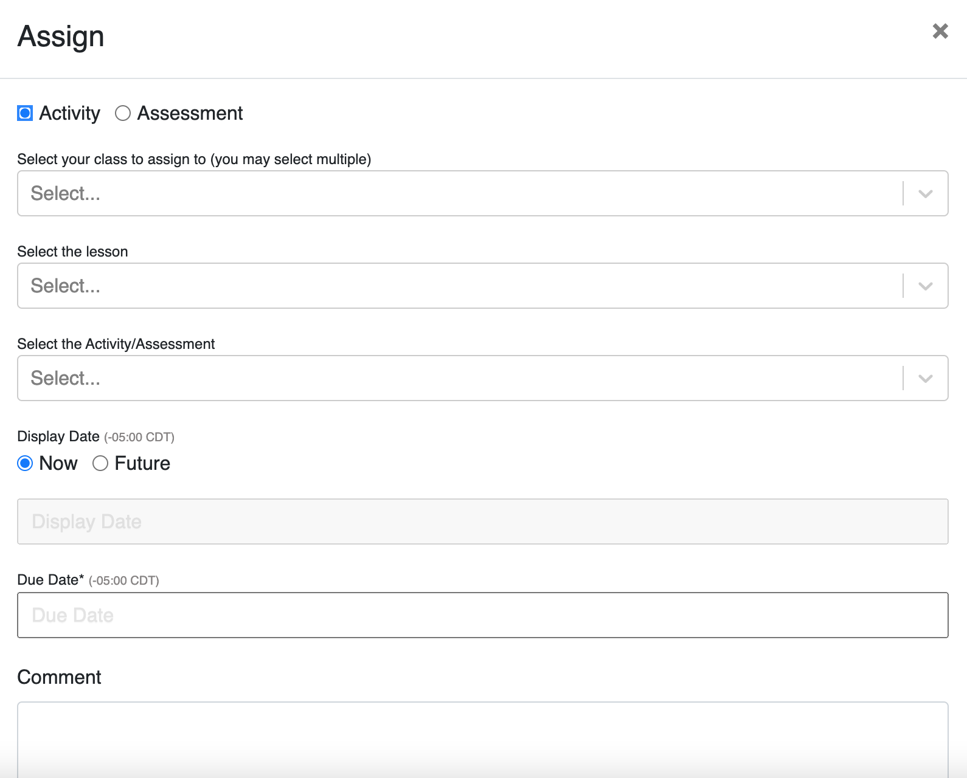Click the X icon in the top corner

[940, 31]
